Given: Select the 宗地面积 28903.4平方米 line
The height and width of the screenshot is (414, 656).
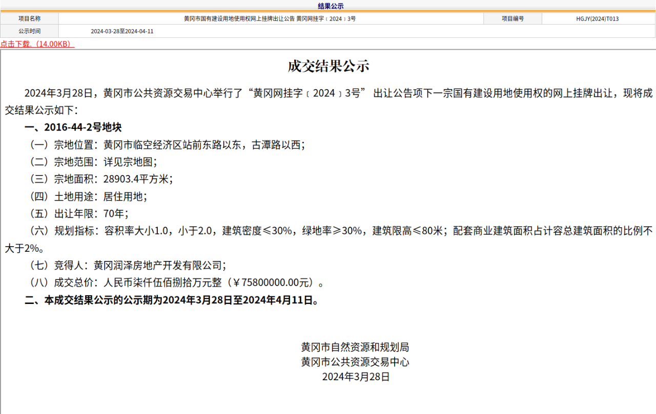Looking at the screenshot, I should (x=100, y=179).
